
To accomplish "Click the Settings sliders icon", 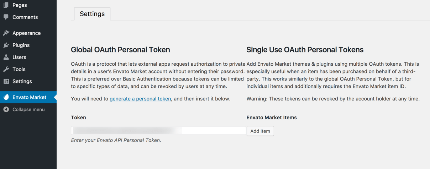I will (x=6, y=81).
